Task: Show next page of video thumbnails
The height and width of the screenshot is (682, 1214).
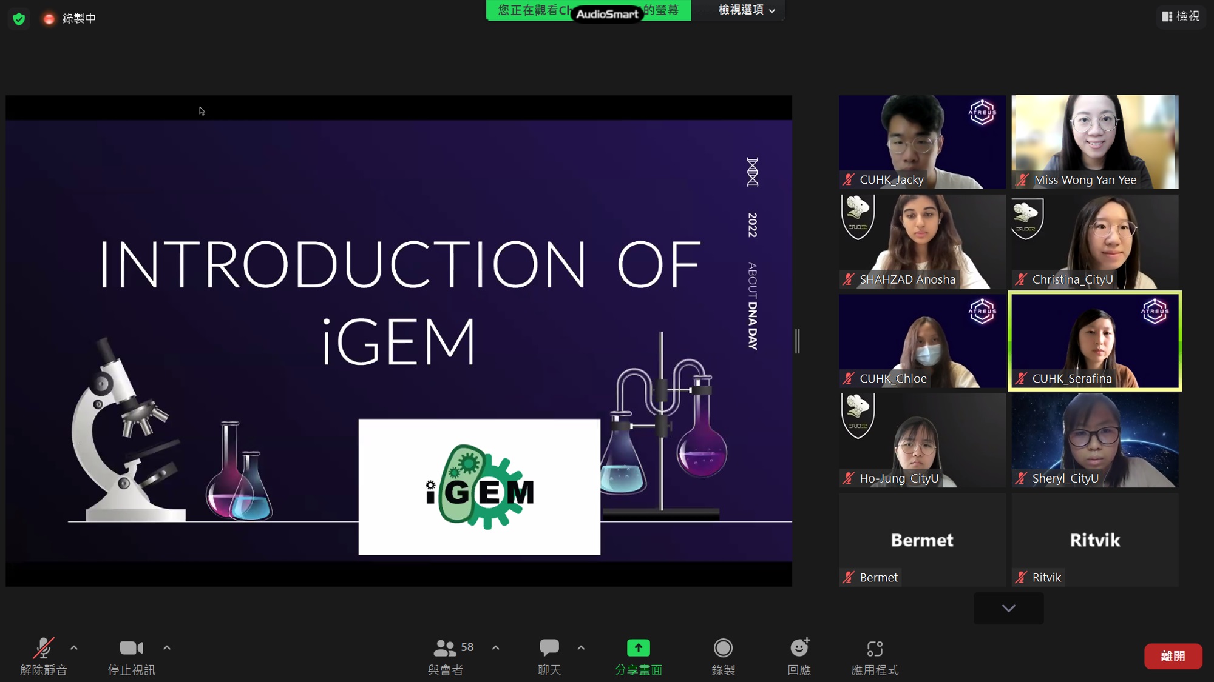Action: [x=1008, y=608]
